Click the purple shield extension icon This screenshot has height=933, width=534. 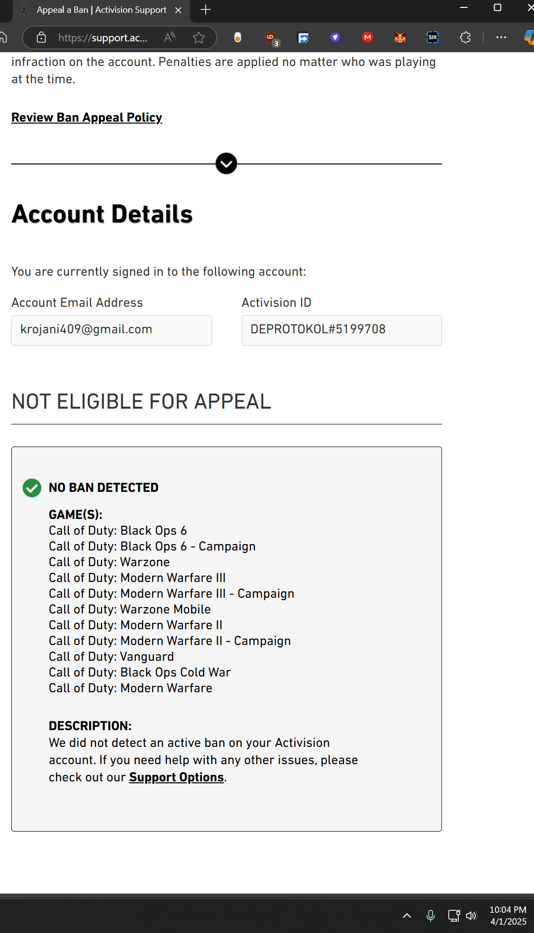tap(335, 37)
